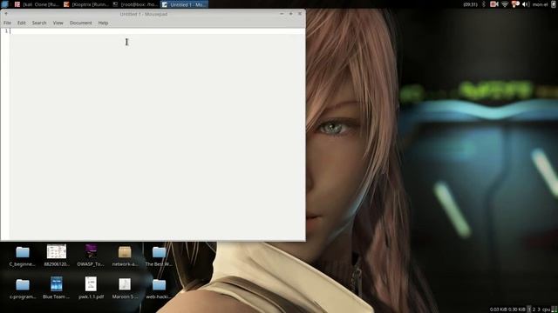558x313 pixels.
Task: Select the OWASP_To... file icon on desktop
Action: point(91,256)
